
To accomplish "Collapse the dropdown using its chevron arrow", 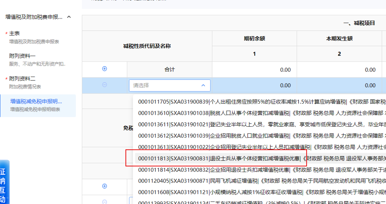I will pyautogui.click(x=203, y=86).
